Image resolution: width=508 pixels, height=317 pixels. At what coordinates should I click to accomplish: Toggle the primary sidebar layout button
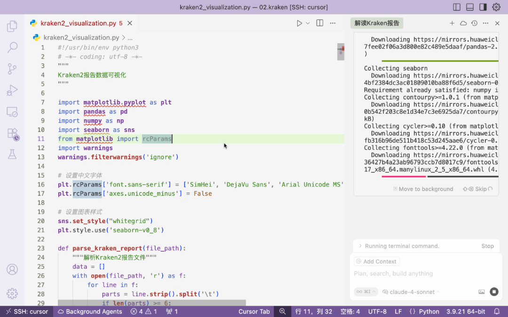pos(456,7)
